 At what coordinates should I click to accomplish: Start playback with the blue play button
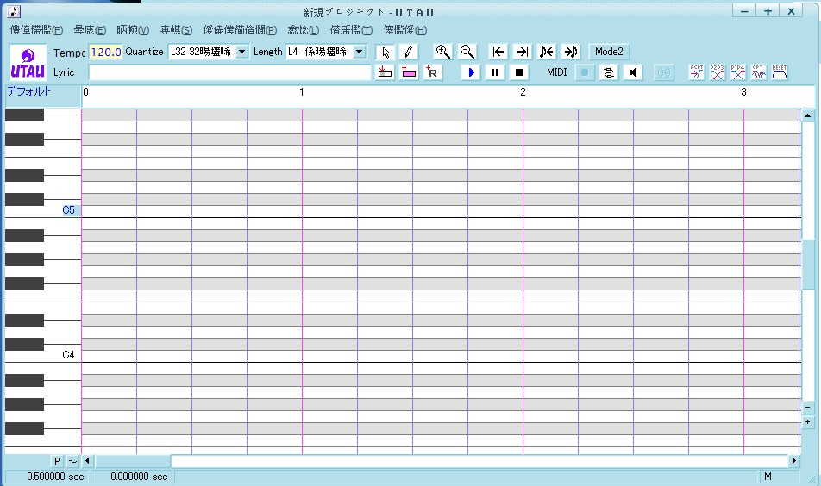click(x=471, y=72)
